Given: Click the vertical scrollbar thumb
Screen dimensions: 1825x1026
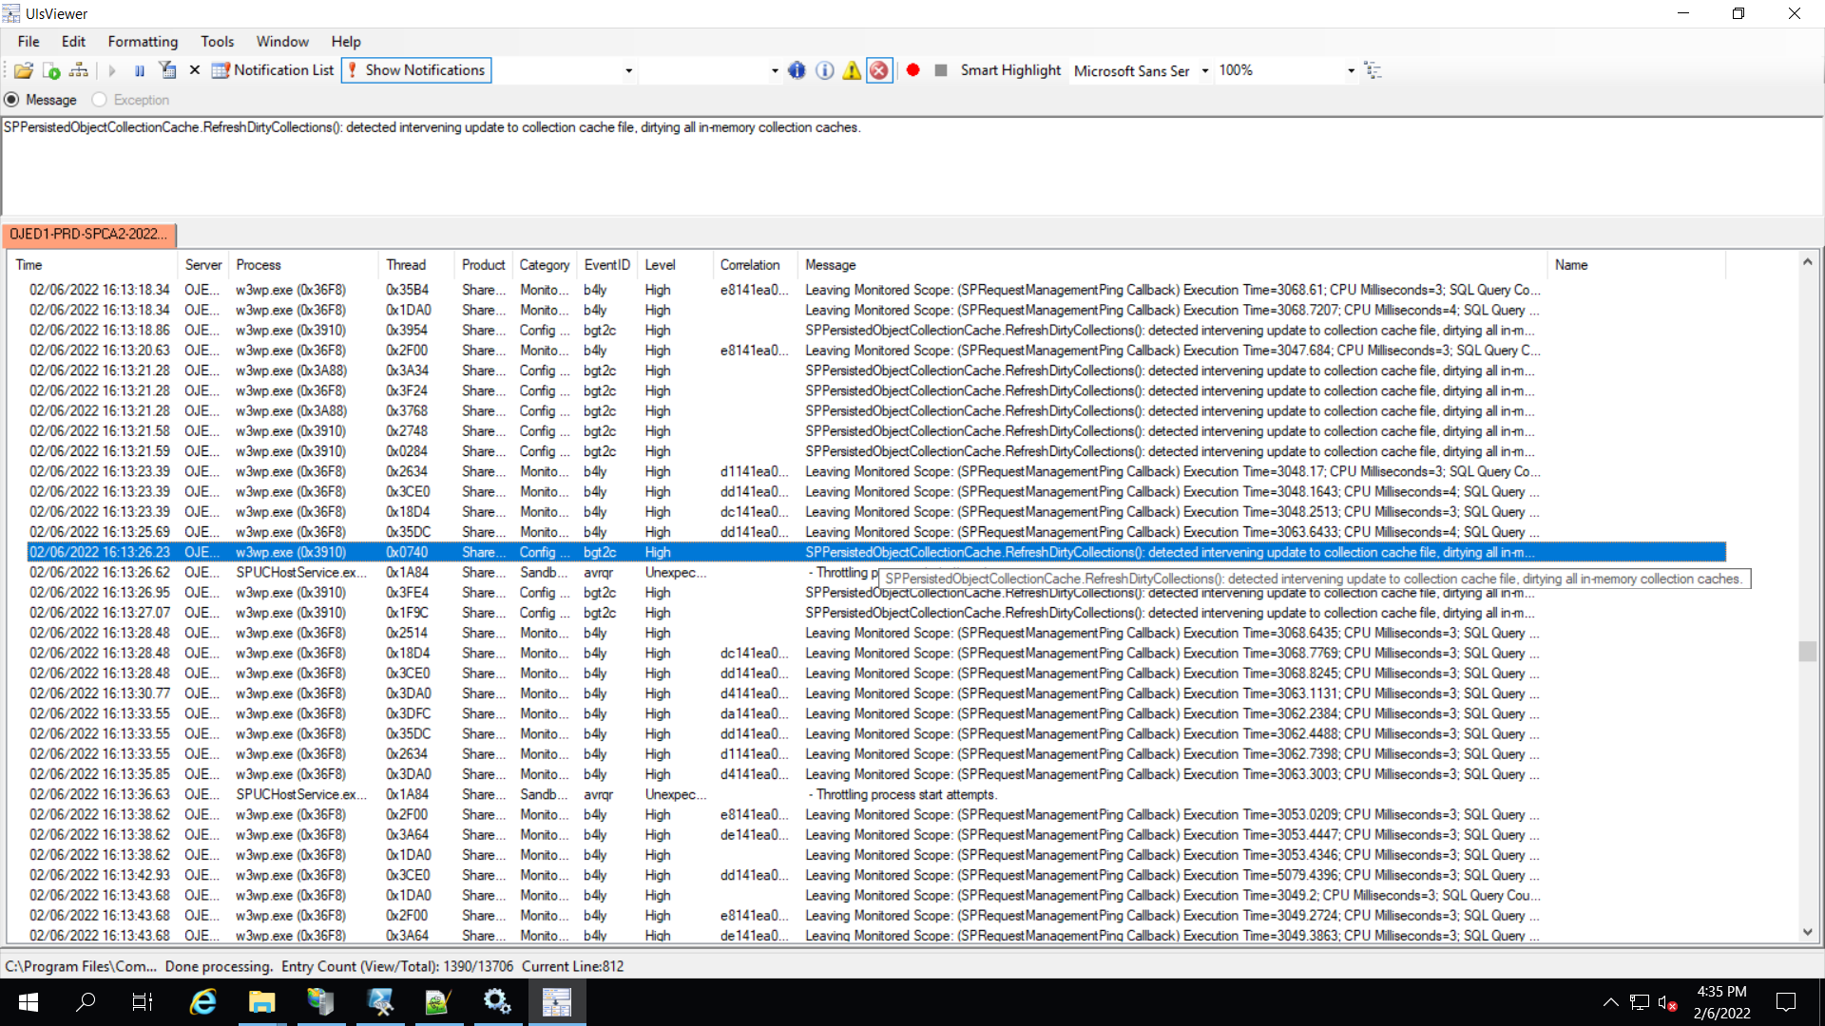Looking at the screenshot, I should [1807, 651].
